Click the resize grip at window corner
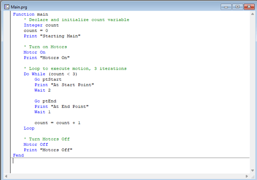 click(x=253, y=177)
